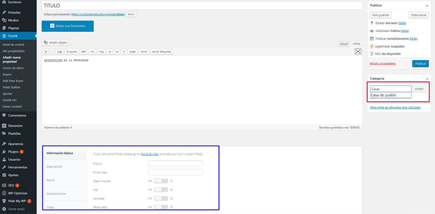Click the permalink Editar button
The image size is (435, 214).
click(x=131, y=14)
